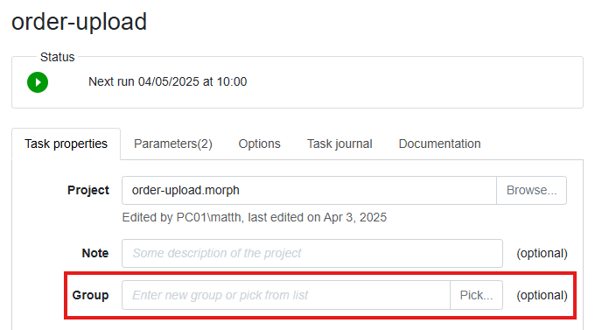Switch to the Task properties tab

click(x=66, y=144)
